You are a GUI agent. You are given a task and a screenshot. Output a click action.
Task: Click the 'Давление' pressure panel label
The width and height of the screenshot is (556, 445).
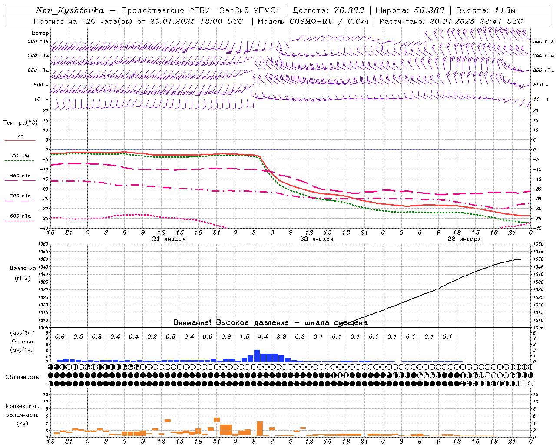point(23,269)
